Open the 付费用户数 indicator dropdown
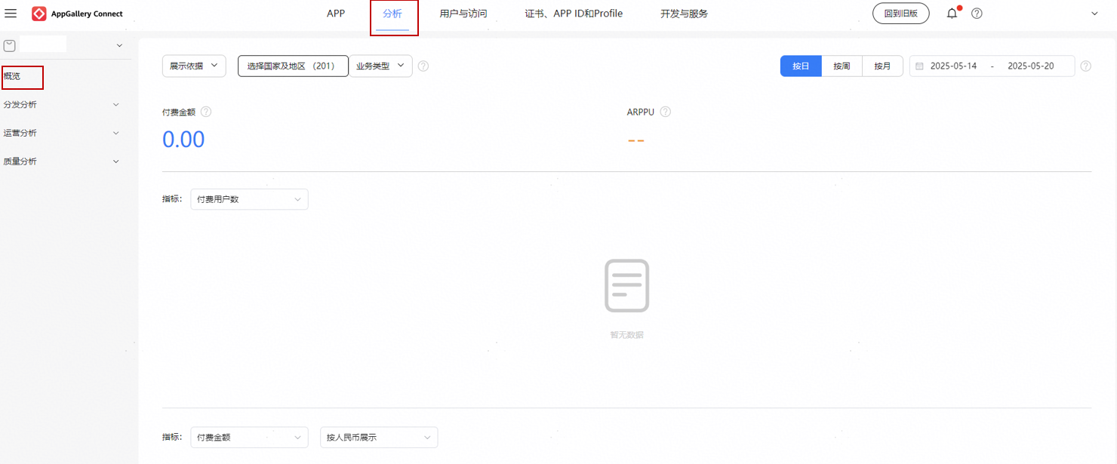Viewport: 1117px width, 464px height. [249, 199]
